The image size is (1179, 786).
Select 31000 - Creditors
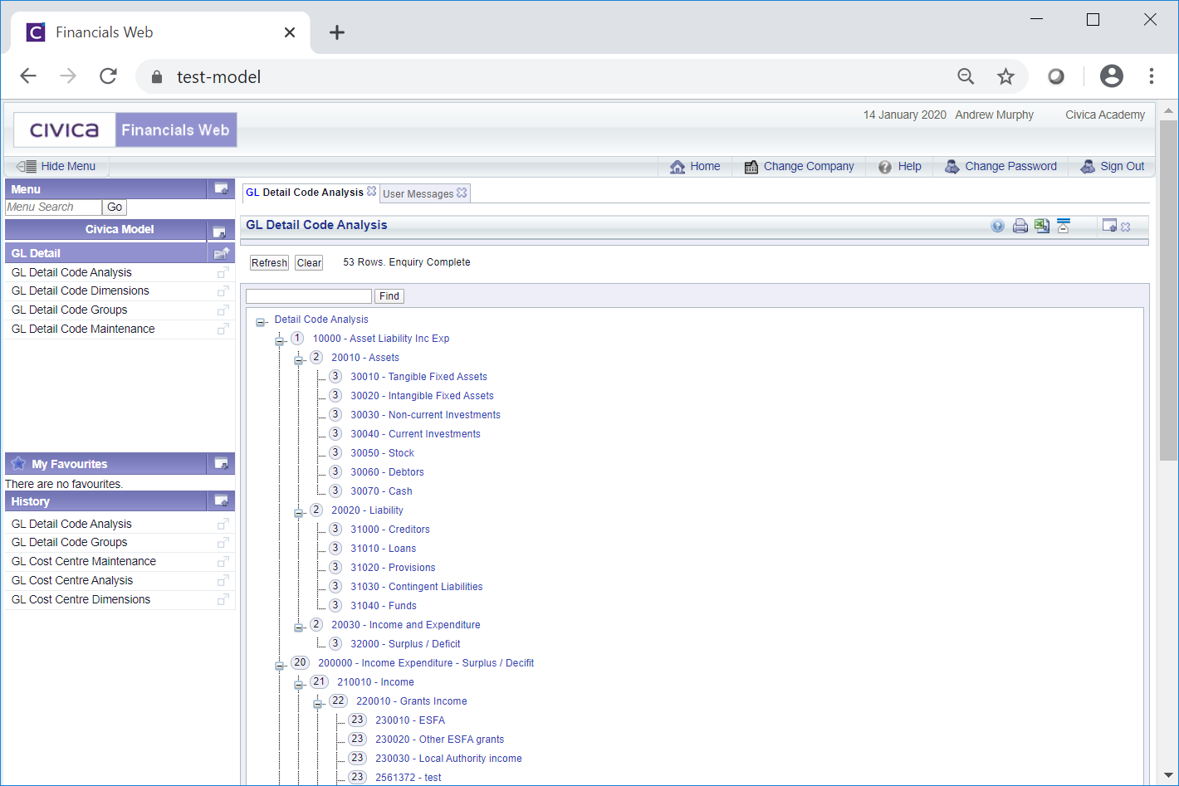[x=390, y=530]
